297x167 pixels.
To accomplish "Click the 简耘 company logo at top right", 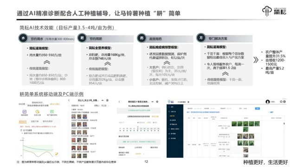I will pyautogui.click(x=274, y=11).
